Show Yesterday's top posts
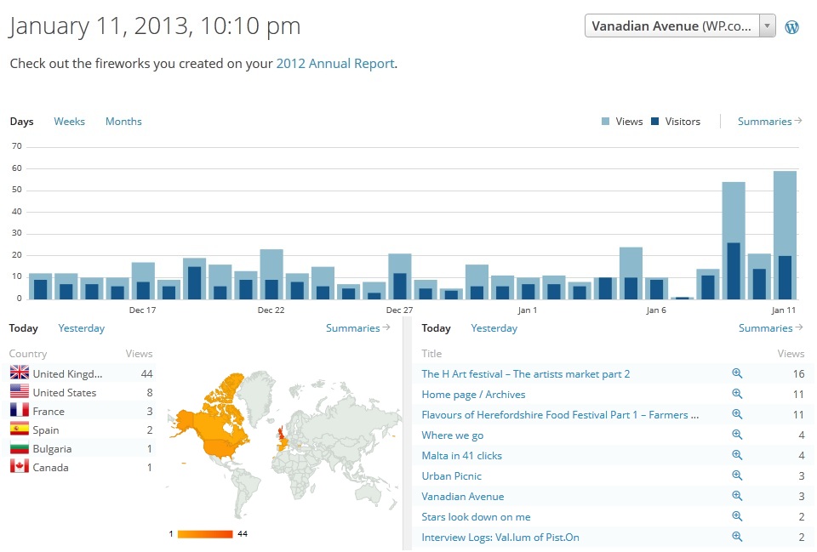The image size is (817, 552). coord(494,328)
